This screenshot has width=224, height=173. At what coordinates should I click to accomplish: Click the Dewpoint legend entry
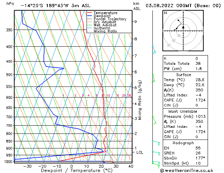click(102, 16)
